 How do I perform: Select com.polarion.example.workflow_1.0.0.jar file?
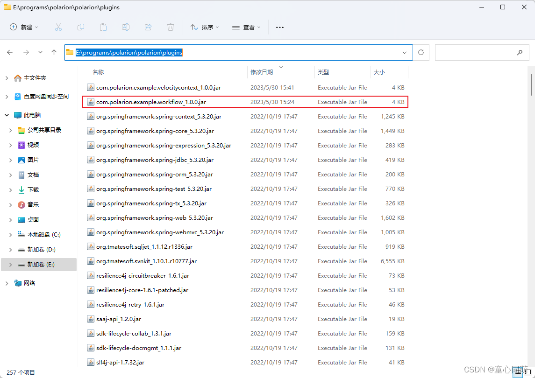point(151,102)
